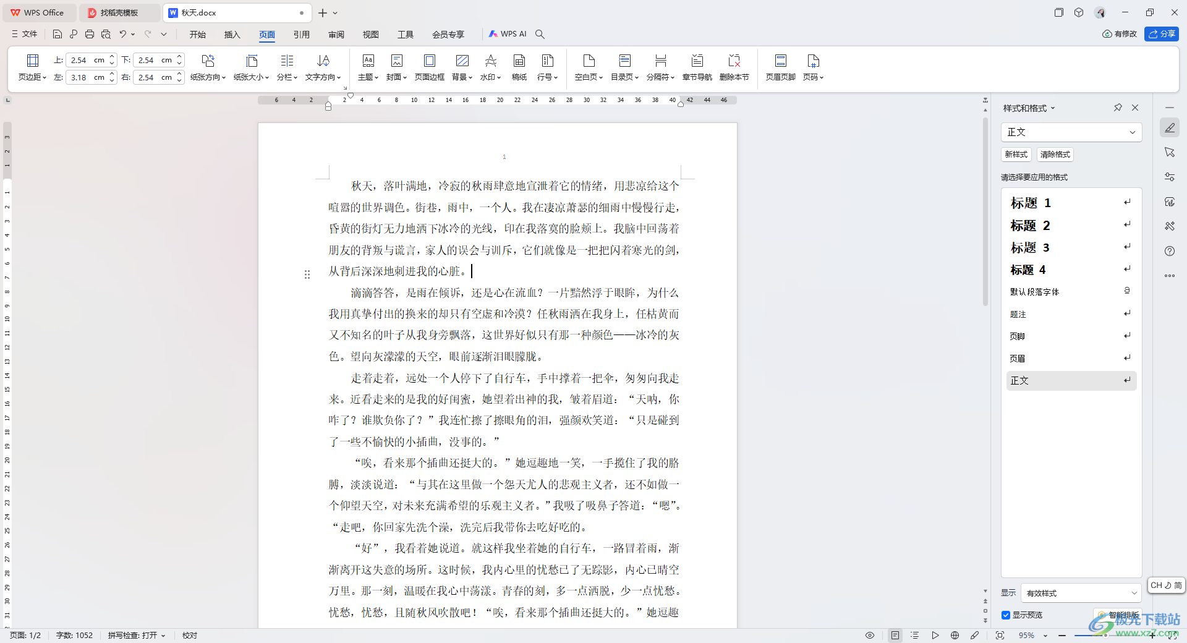Open the manuscript paper (稿纸) tool

[519, 67]
